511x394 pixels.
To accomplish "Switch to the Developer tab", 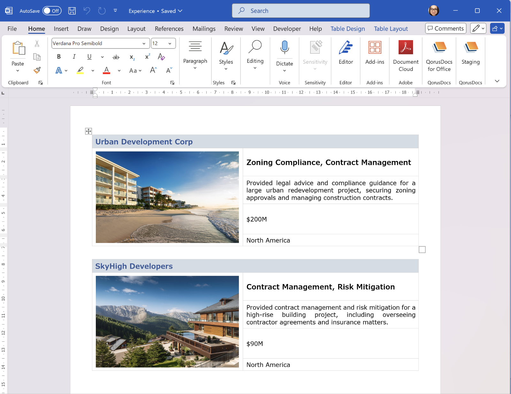I will coord(287,29).
